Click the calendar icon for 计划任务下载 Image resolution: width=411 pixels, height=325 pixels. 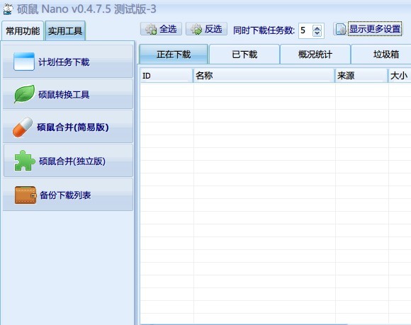point(24,62)
